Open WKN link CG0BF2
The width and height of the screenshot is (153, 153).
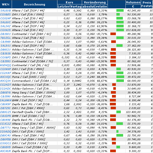[5, 58]
